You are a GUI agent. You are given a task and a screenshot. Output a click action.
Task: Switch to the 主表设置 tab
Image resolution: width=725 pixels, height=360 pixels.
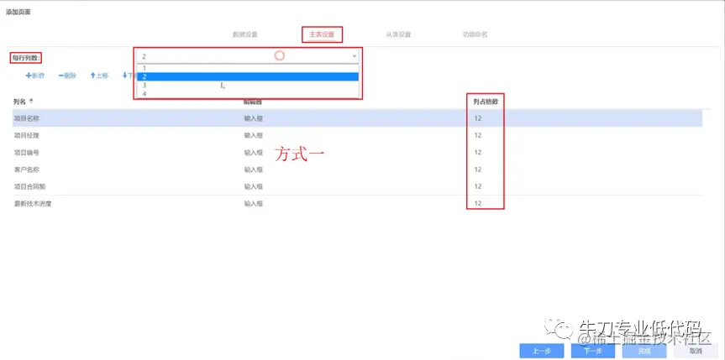[x=322, y=34]
